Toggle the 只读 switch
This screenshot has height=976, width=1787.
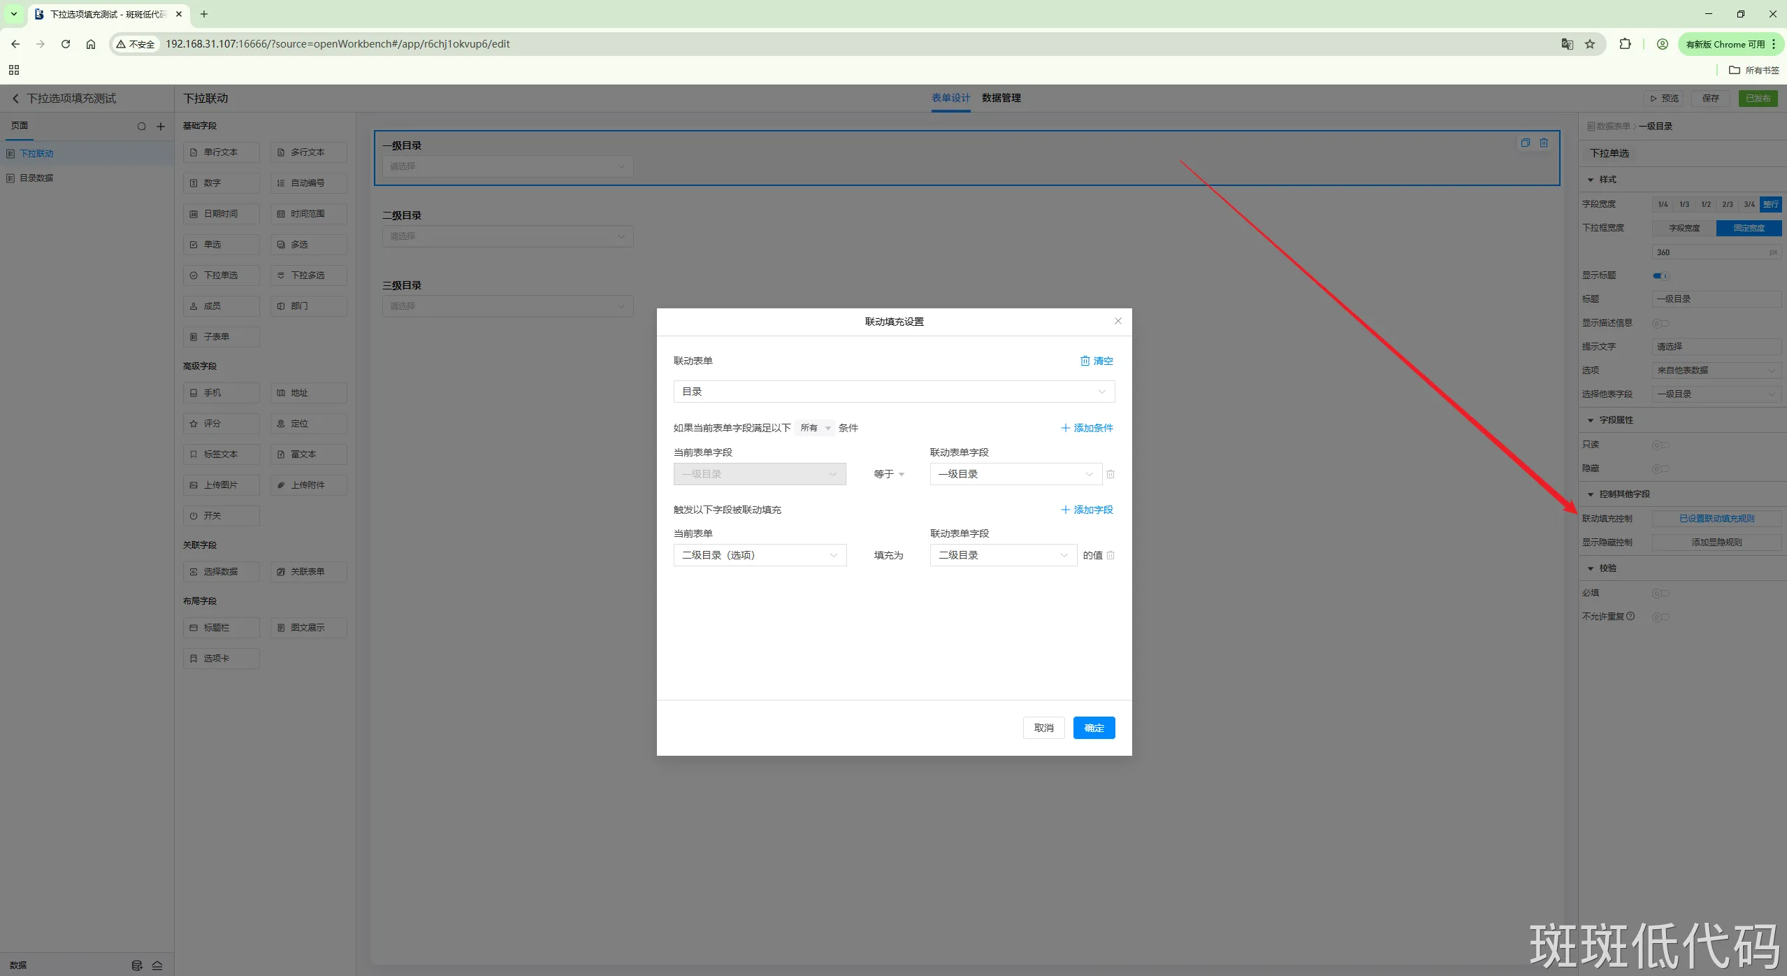(x=1661, y=445)
